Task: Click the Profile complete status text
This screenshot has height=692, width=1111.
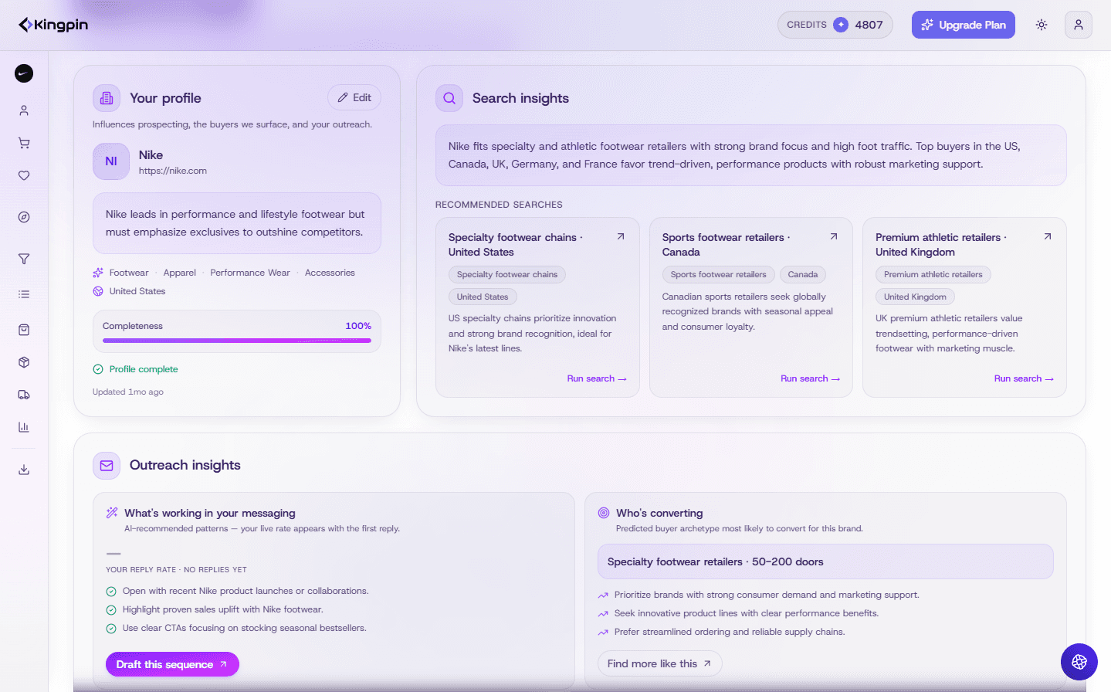Action: click(x=144, y=369)
